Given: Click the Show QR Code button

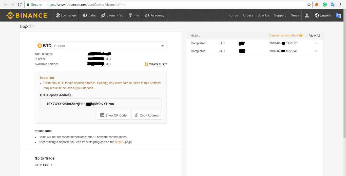Looking at the screenshot, I should pos(113,115).
